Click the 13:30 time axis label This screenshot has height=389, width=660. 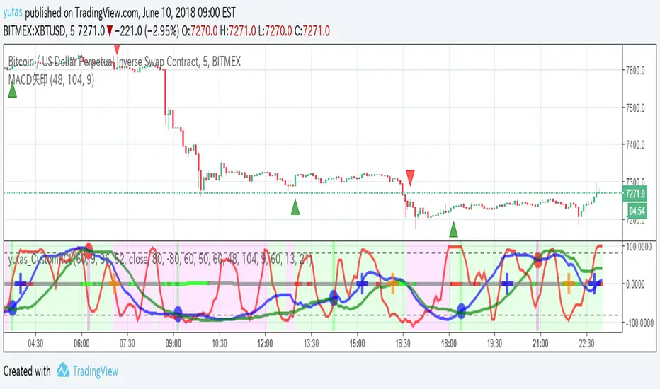click(311, 343)
